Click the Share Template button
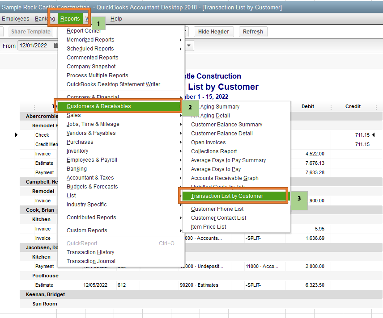Image resolution: width=383 pixels, height=318 pixels. 30,32
